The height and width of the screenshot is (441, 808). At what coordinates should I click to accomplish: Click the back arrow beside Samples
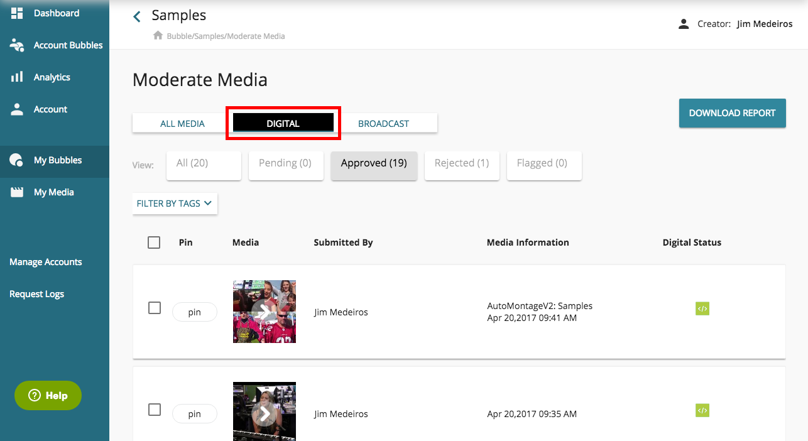pyautogui.click(x=137, y=16)
